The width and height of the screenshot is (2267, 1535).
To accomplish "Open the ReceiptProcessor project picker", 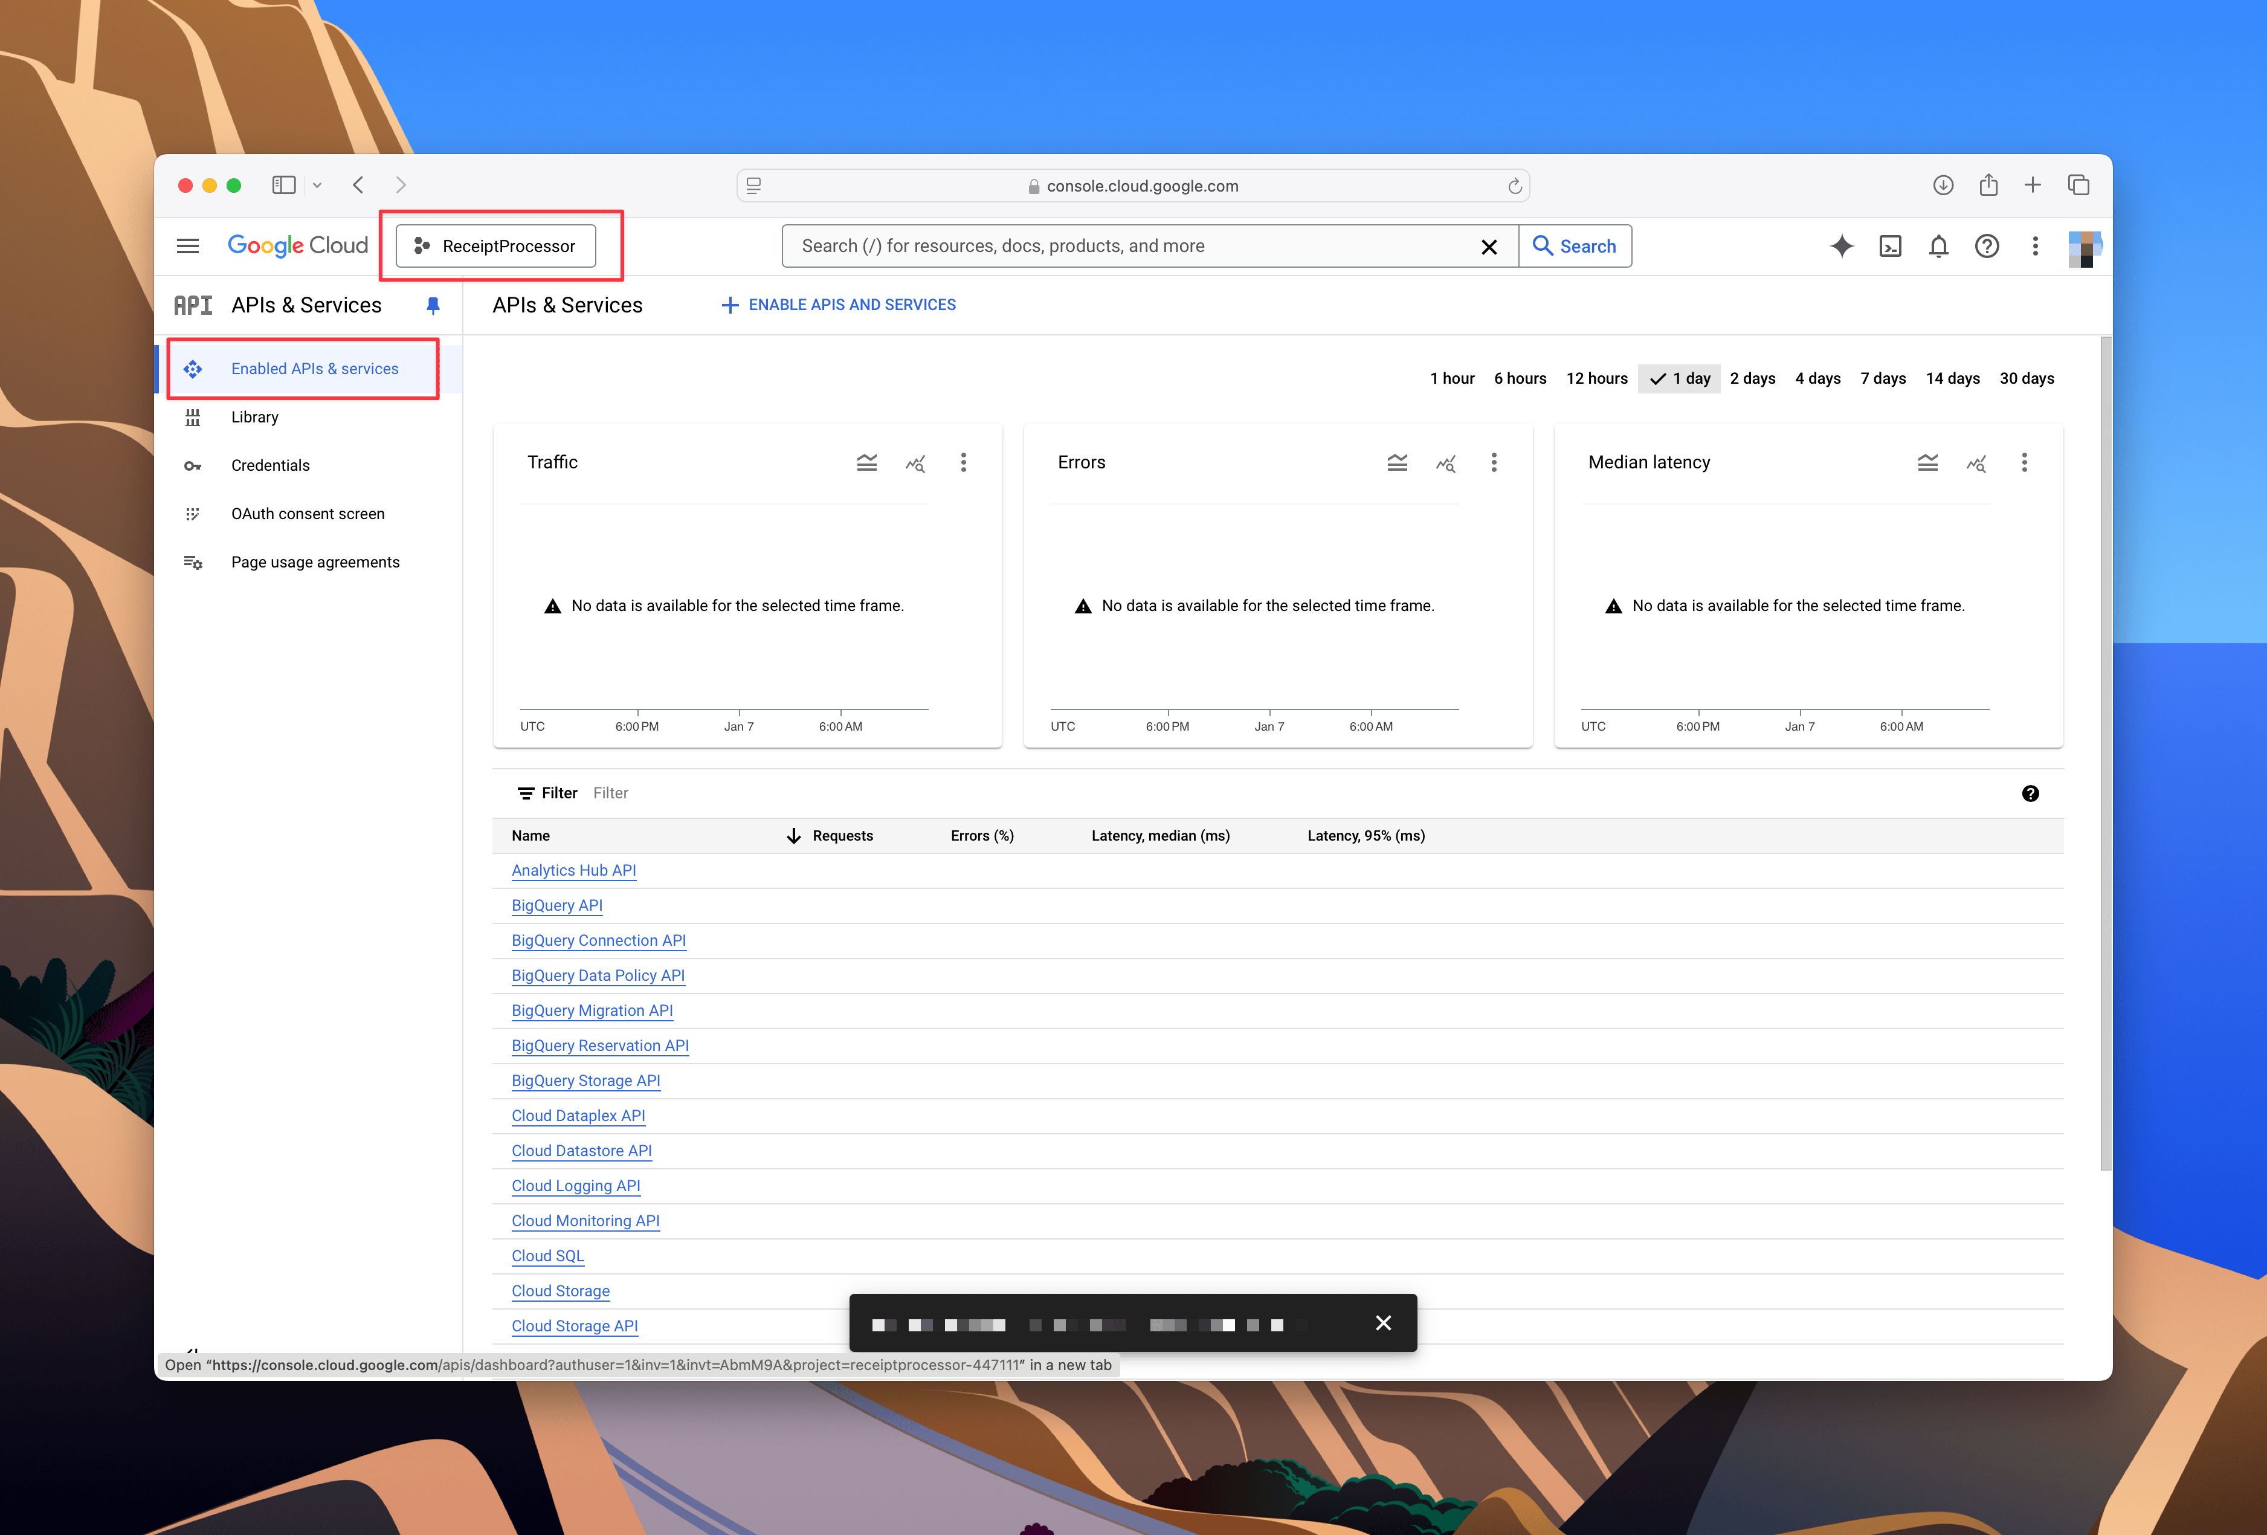I will point(495,246).
